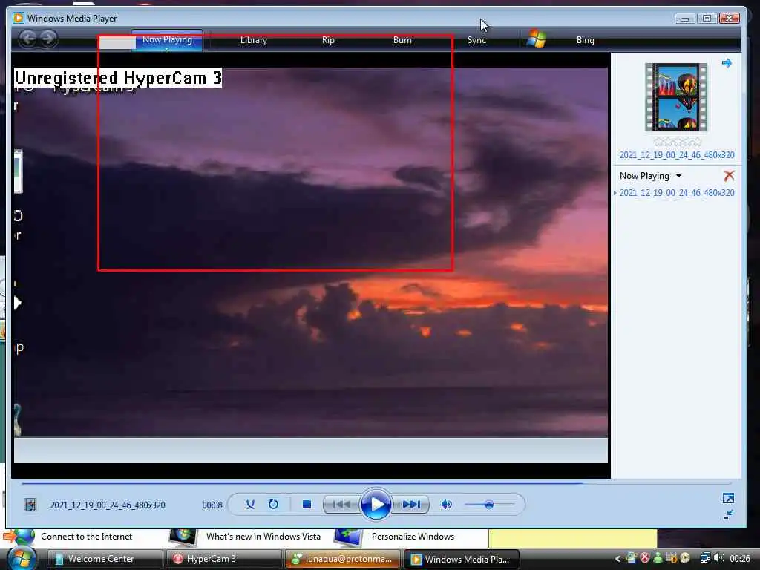Rate the video using the star rating
The image size is (760, 570).
(x=677, y=142)
